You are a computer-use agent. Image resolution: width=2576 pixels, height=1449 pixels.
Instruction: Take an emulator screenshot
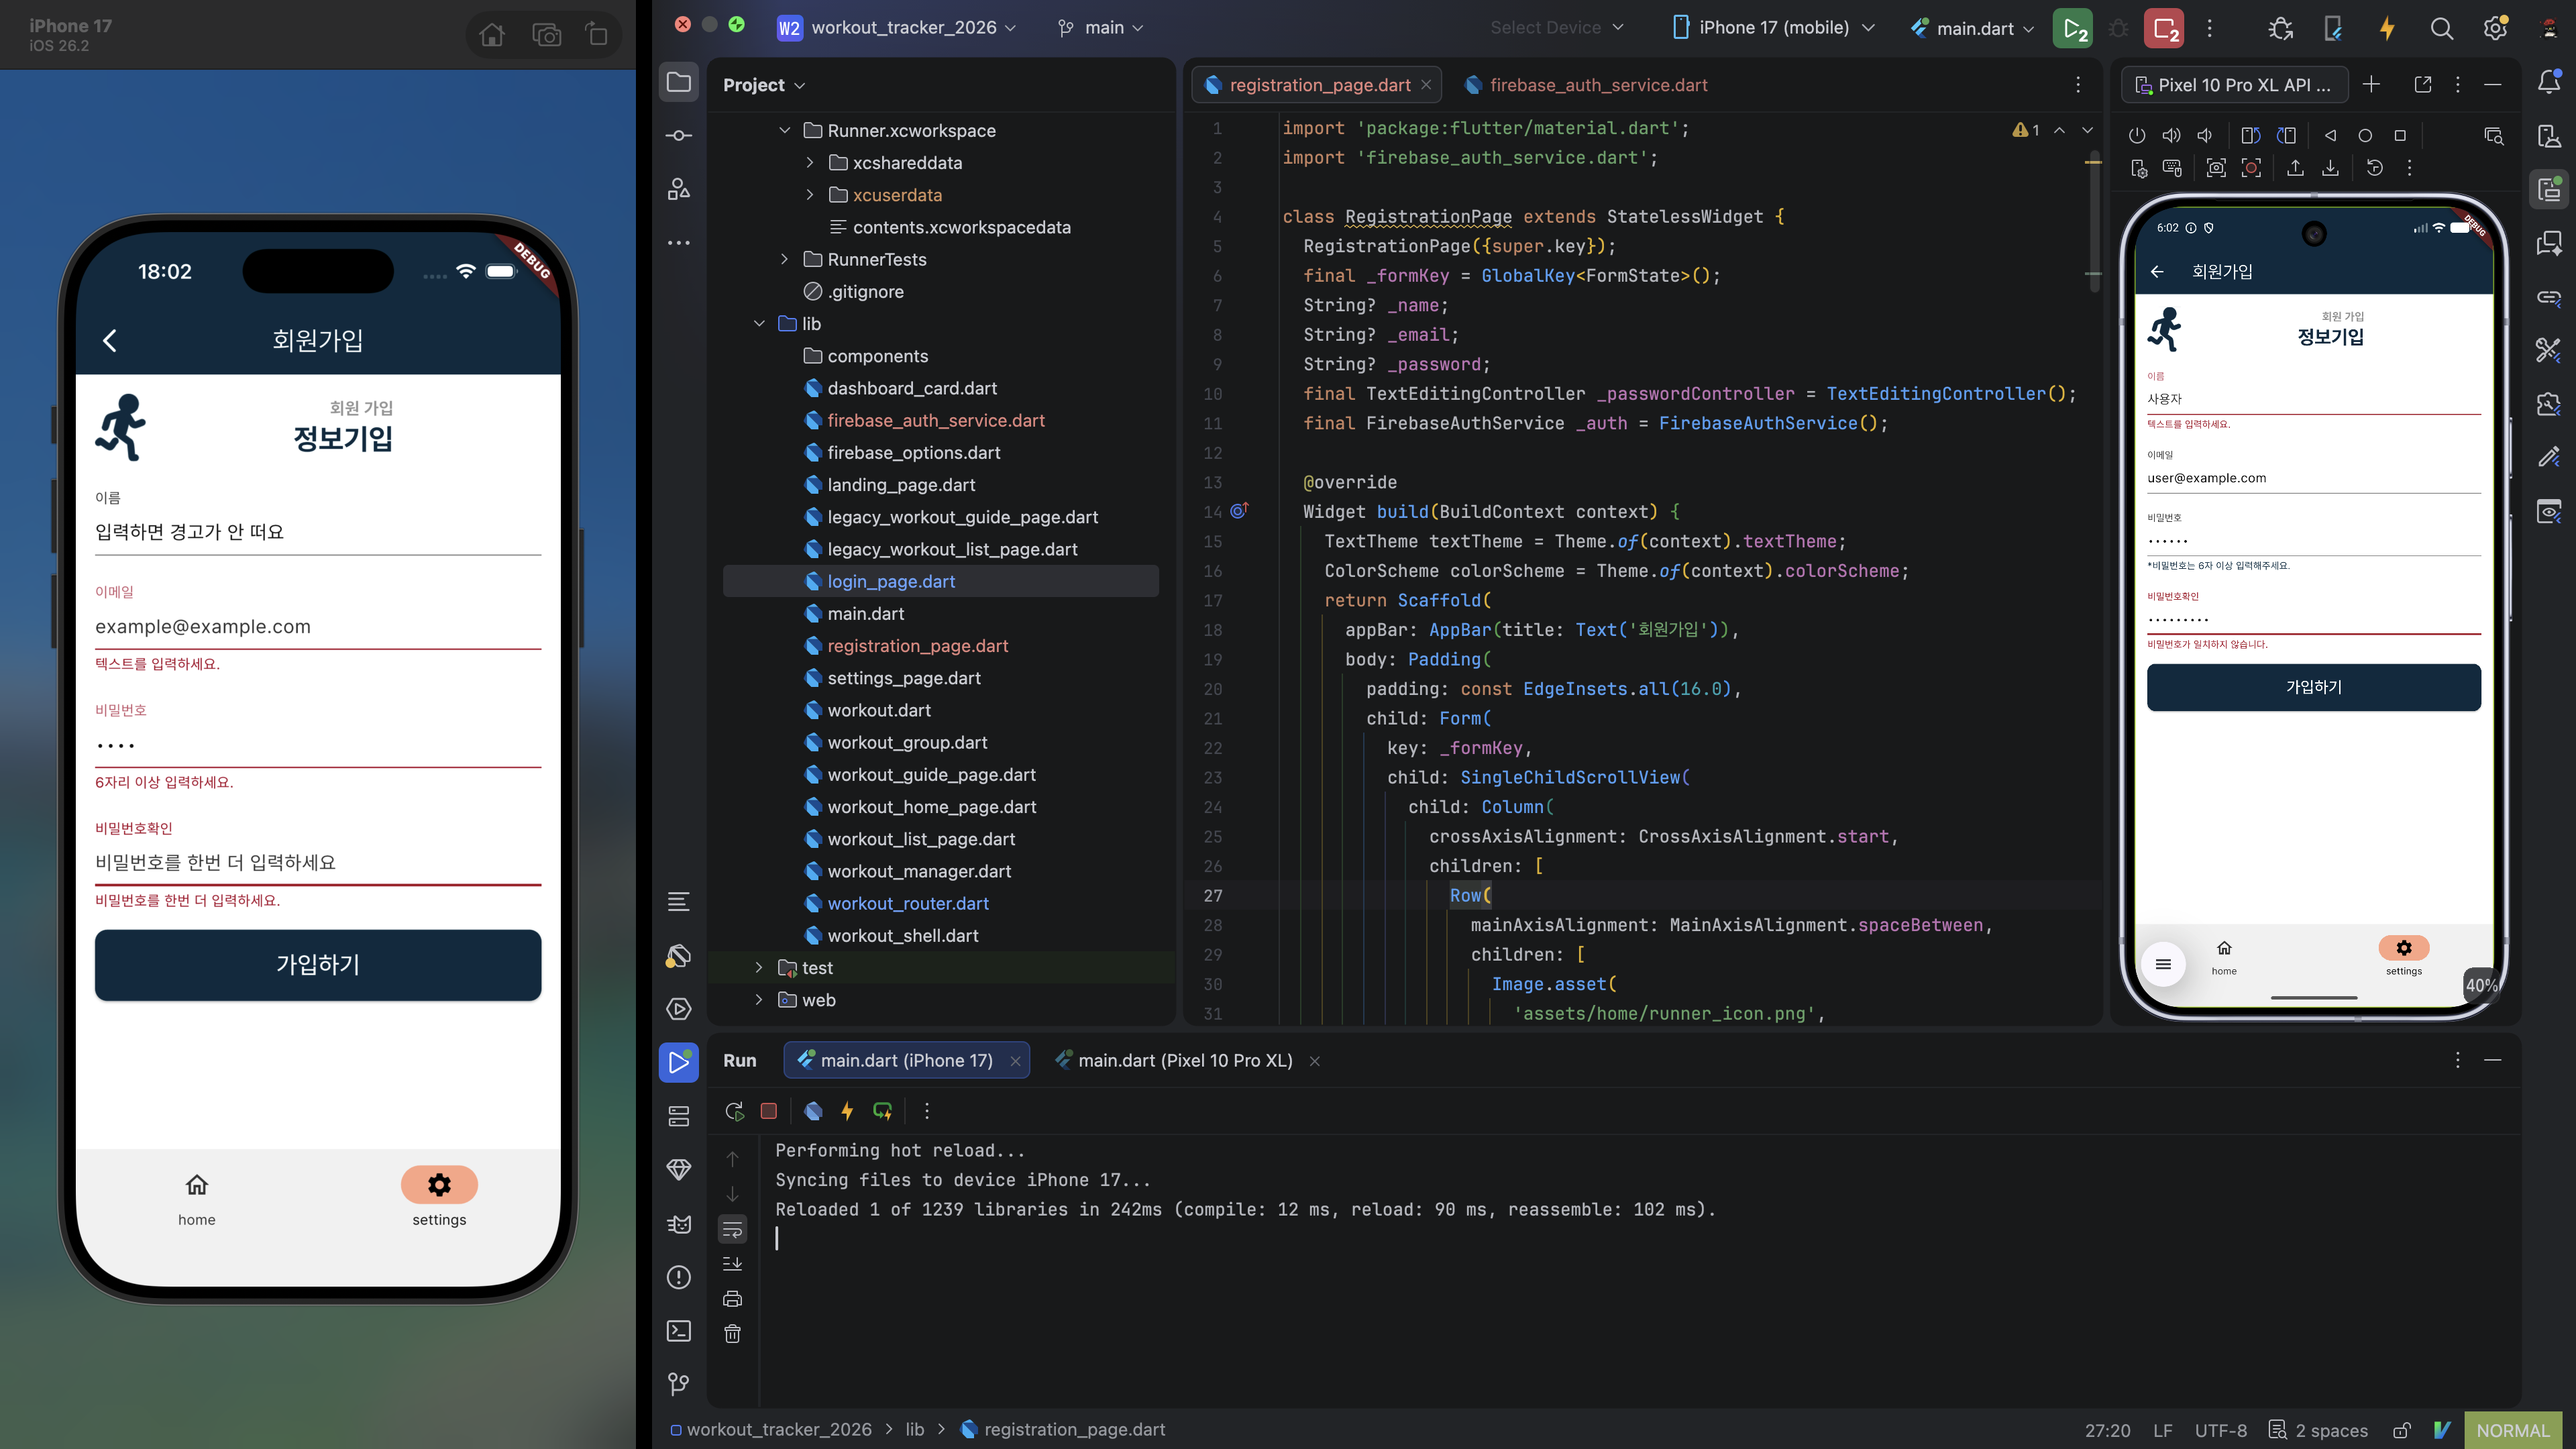(x=2216, y=168)
